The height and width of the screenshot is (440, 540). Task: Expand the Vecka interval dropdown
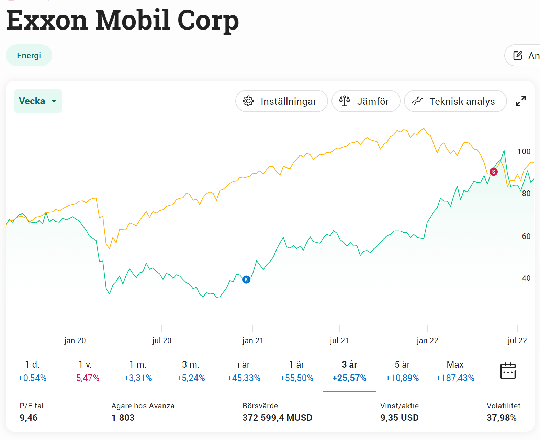pyautogui.click(x=38, y=101)
